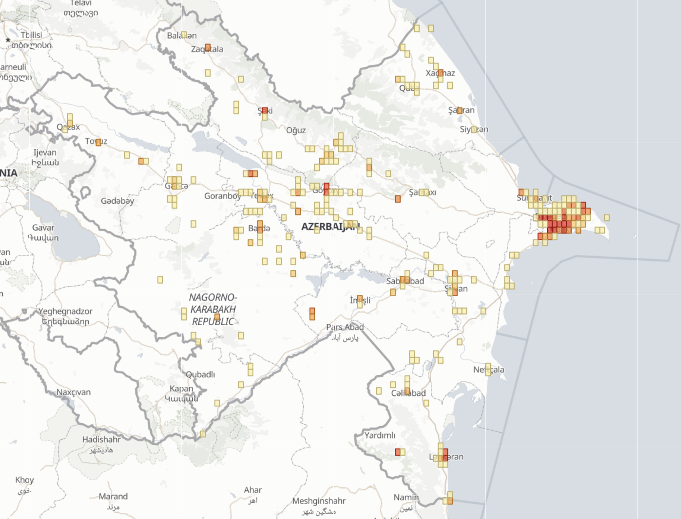Click the red cell near Gəncə
681x519 pixels.
[x=251, y=174]
